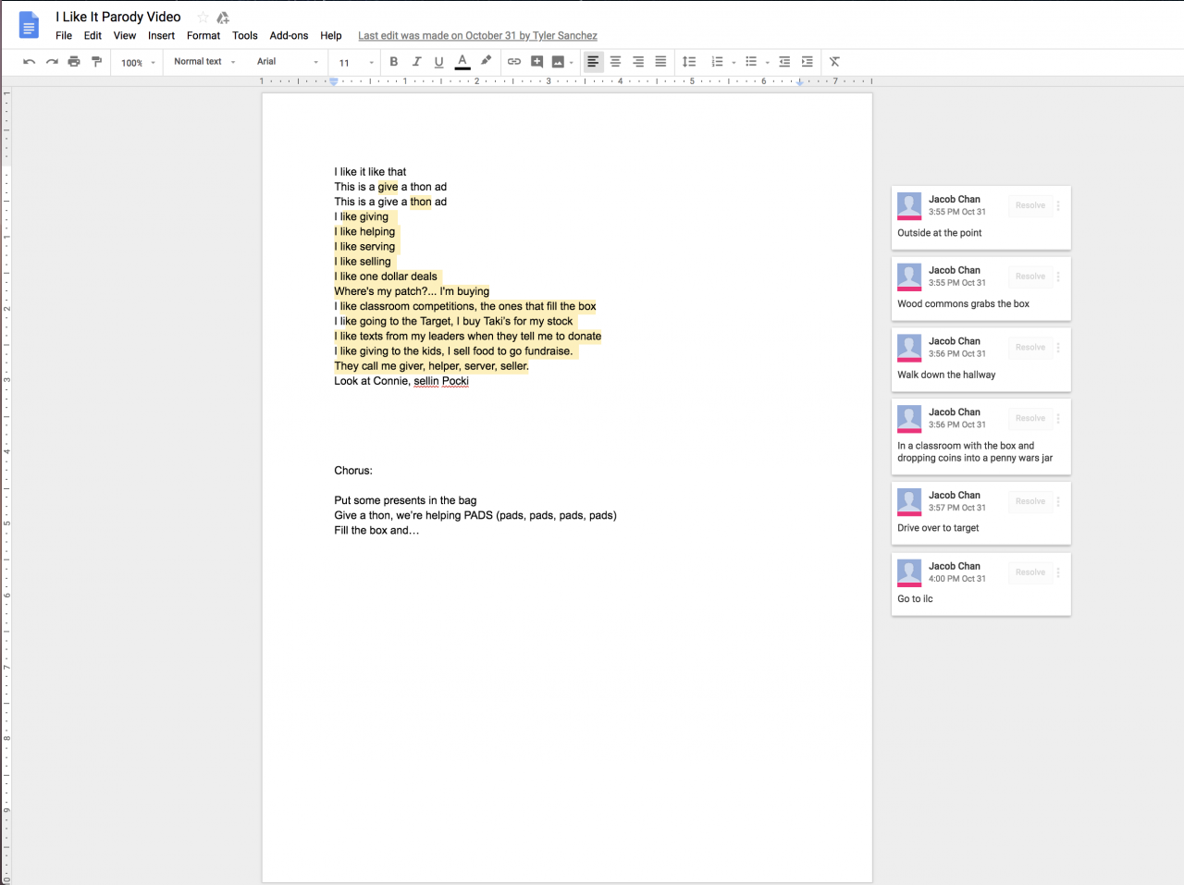Open the Add-ons menu

pyautogui.click(x=289, y=36)
